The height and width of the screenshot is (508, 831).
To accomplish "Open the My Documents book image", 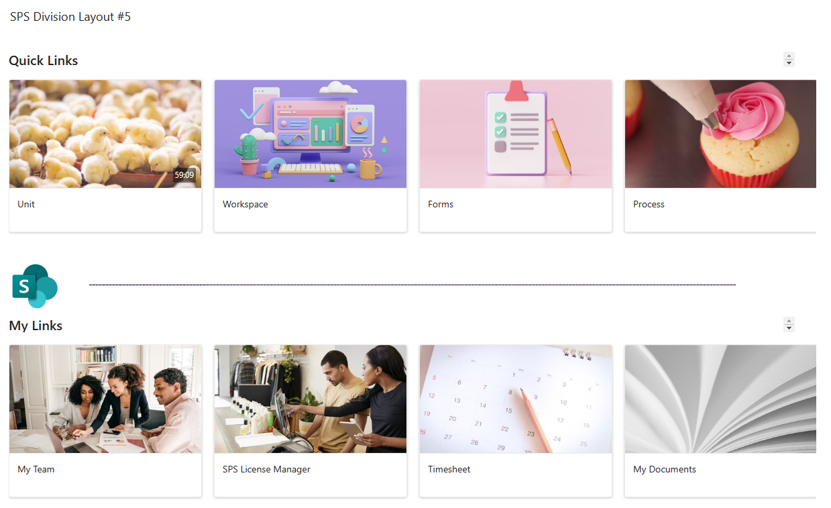I will click(720, 399).
